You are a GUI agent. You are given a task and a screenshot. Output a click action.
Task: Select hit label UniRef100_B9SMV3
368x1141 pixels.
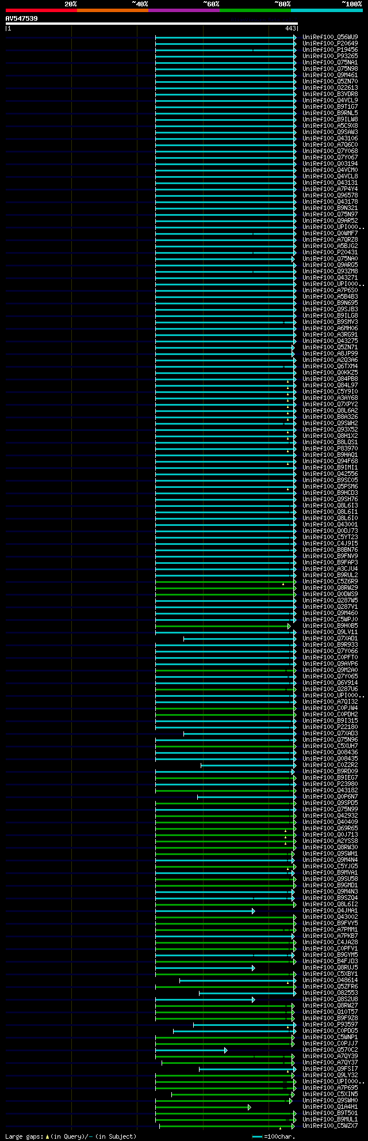pos(330,322)
